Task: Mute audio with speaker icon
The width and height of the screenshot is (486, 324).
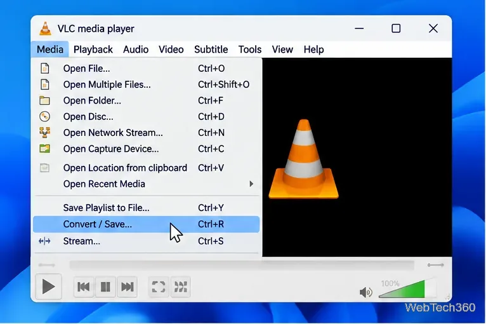Action: (x=365, y=292)
